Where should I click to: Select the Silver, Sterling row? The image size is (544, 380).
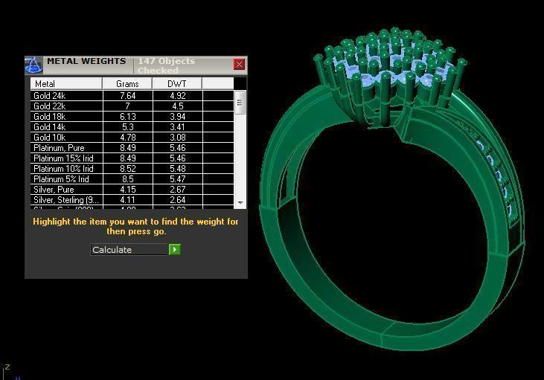[132, 200]
